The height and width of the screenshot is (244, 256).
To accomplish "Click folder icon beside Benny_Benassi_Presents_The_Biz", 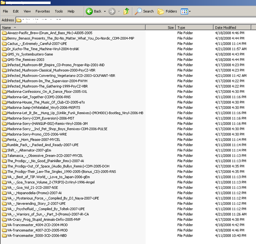I will click(4, 38).
